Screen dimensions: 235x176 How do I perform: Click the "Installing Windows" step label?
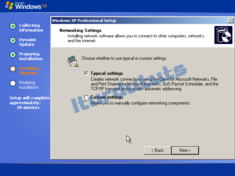tap(29, 70)
